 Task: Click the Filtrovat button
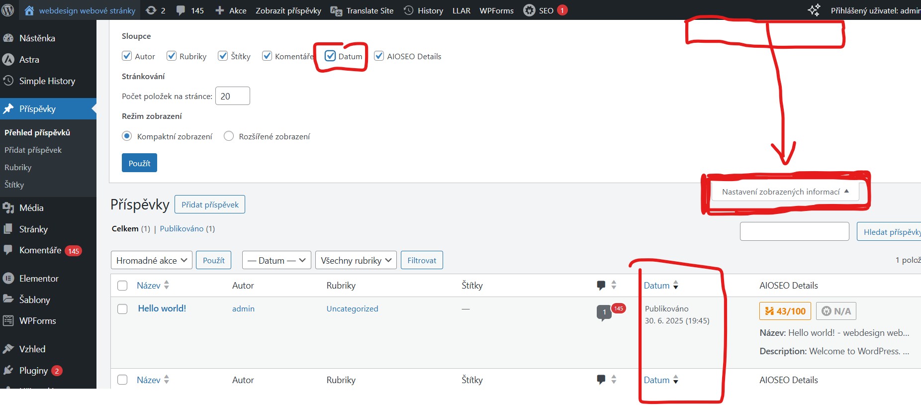(x=422, y=260)
